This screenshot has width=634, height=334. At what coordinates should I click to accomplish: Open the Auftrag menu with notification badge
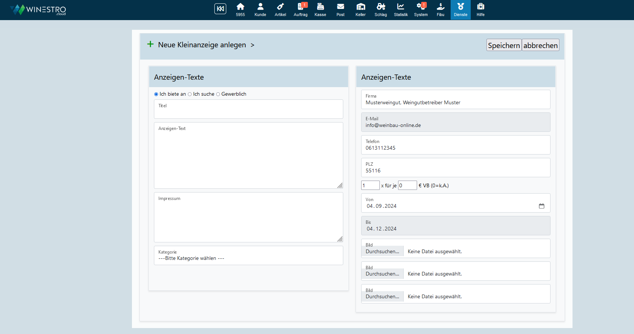tap(300, 10)
